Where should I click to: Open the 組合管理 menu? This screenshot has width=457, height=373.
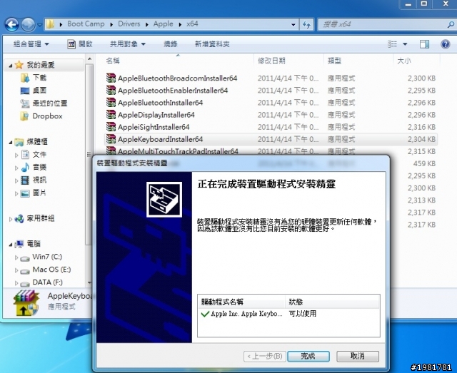(x=31, y=44)
